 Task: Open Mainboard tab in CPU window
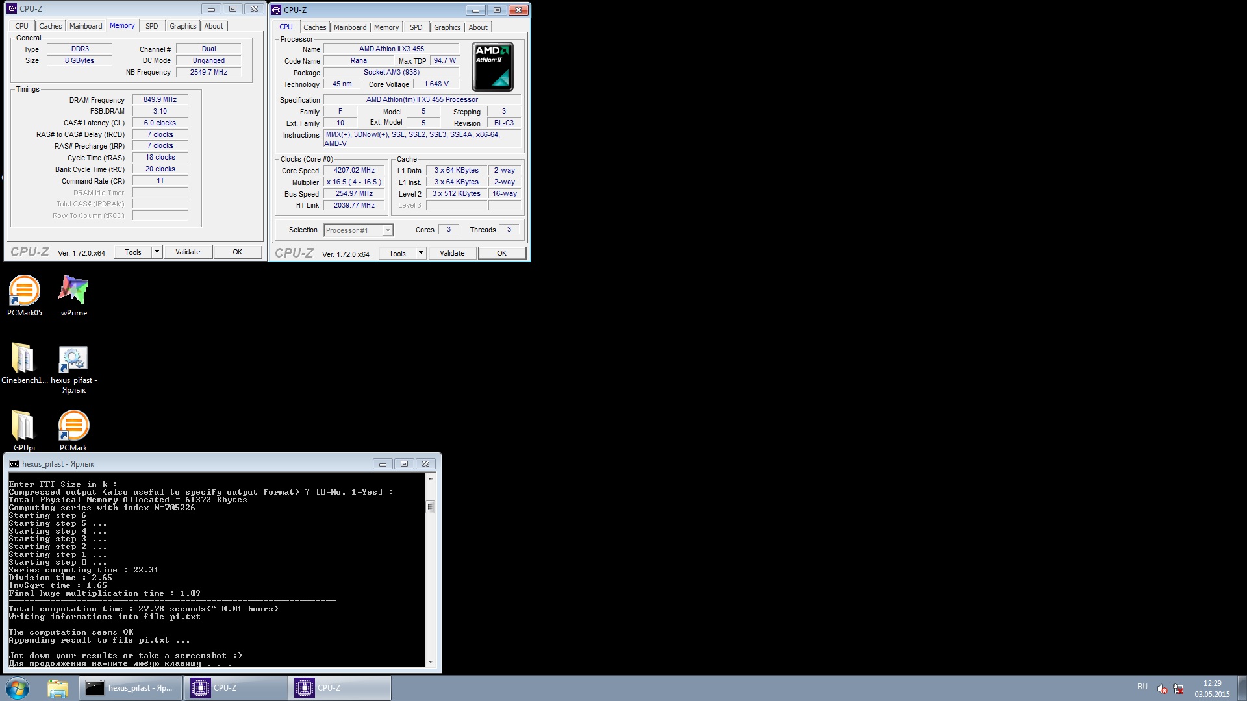coord(350,27)
